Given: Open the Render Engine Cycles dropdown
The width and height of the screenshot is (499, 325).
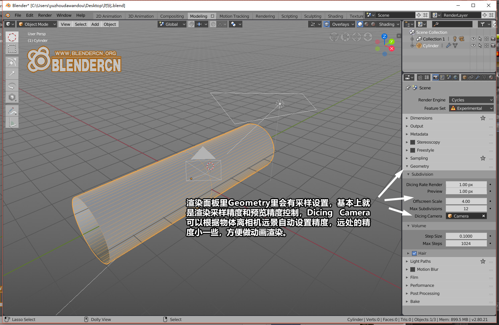Looking at the screenshot, I should 471,100.
